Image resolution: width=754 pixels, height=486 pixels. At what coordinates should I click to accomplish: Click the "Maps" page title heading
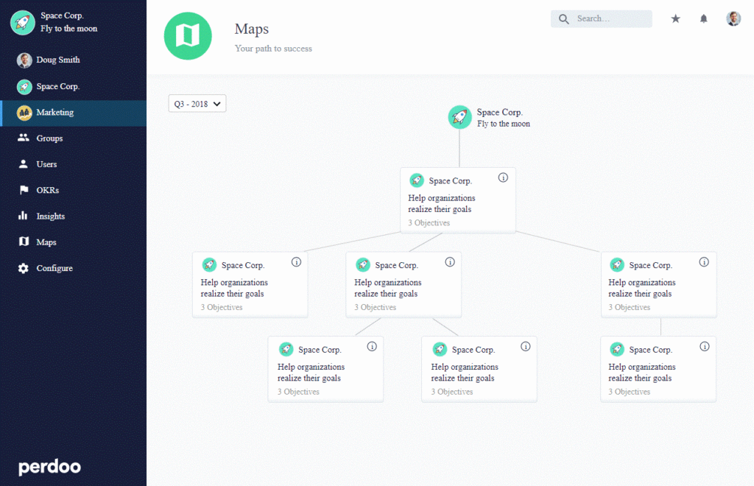click(252, 29)
